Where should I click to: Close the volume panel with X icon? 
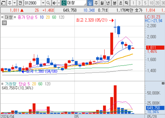tap(163, 83)
